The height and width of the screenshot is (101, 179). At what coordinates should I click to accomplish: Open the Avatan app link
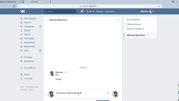pyautogui.click(x=27, y=75)
